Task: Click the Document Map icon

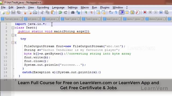Action: coord(132,13)
